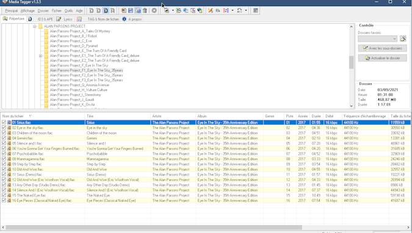
Task: Click the Actualiser le dossier button
Action: [382, 58]
